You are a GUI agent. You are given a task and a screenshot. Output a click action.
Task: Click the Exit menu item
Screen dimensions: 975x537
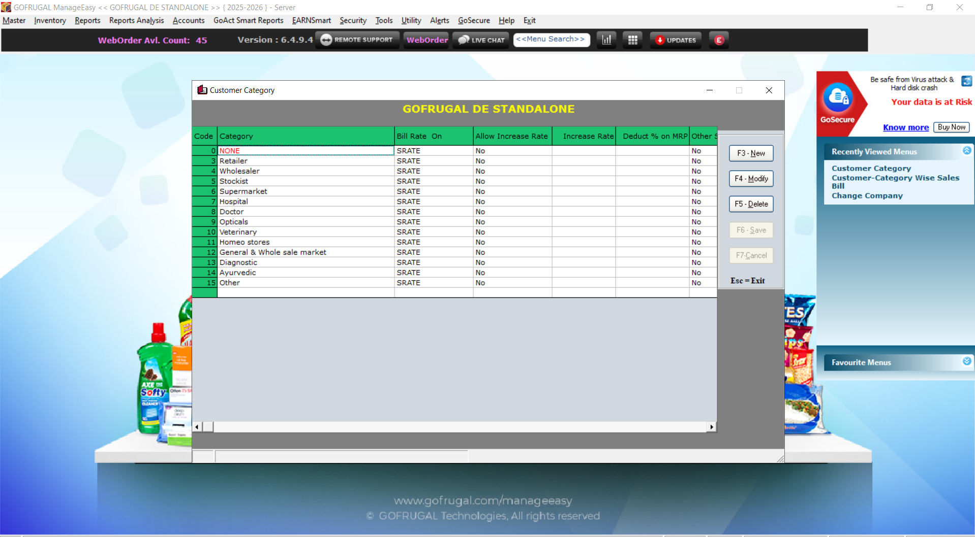point(530,20)
